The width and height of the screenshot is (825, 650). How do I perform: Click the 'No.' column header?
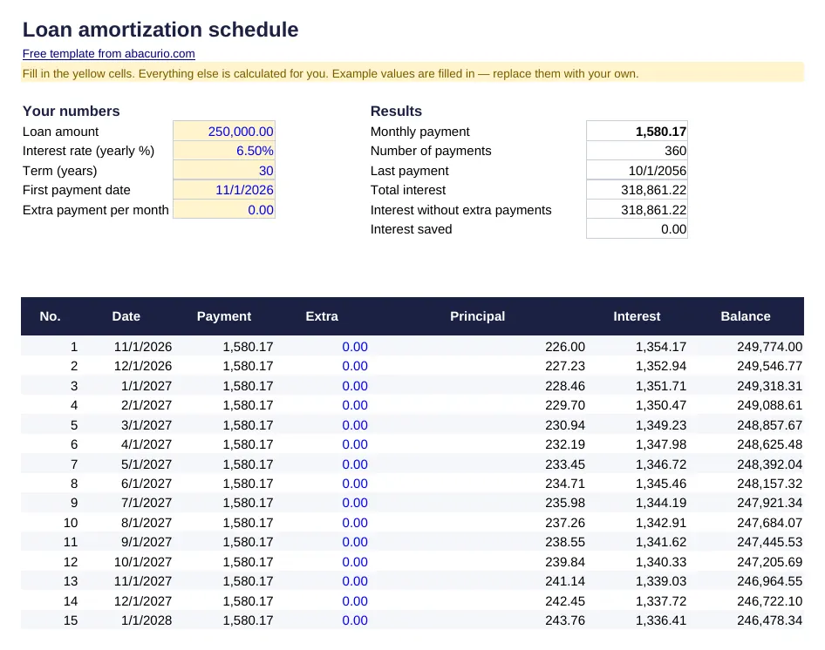(x=50, y=316)
